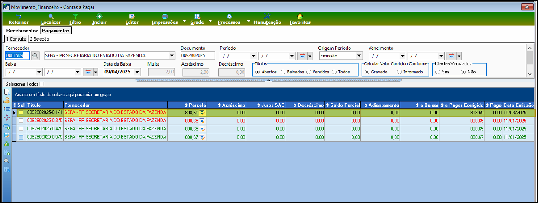The image size is (538, 203).
Task: Click the notes icon in the 1/1 parcela cell
Action: tap(202, 112)
